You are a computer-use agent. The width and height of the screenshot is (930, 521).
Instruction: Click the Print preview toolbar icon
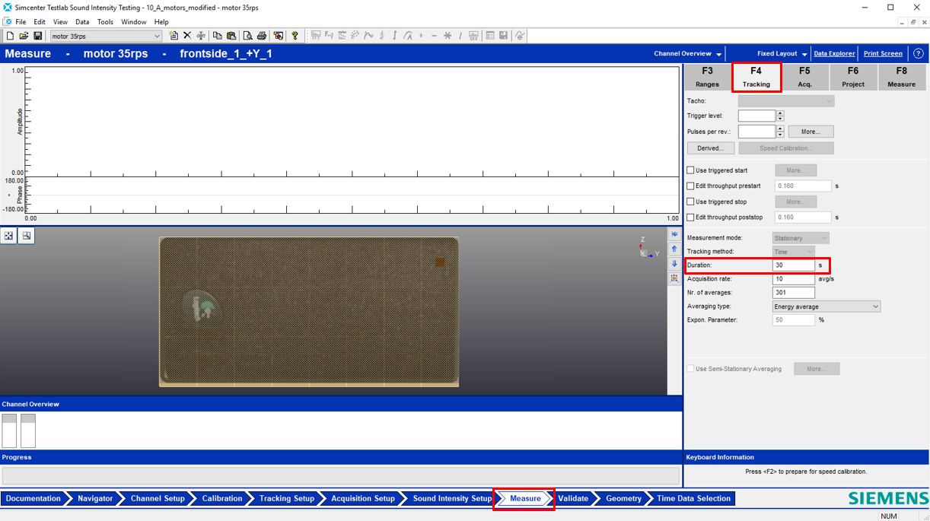coord(247,36)
